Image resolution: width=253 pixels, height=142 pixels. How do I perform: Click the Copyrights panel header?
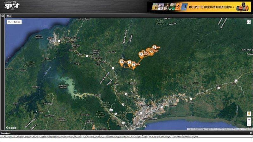point(6,133)
